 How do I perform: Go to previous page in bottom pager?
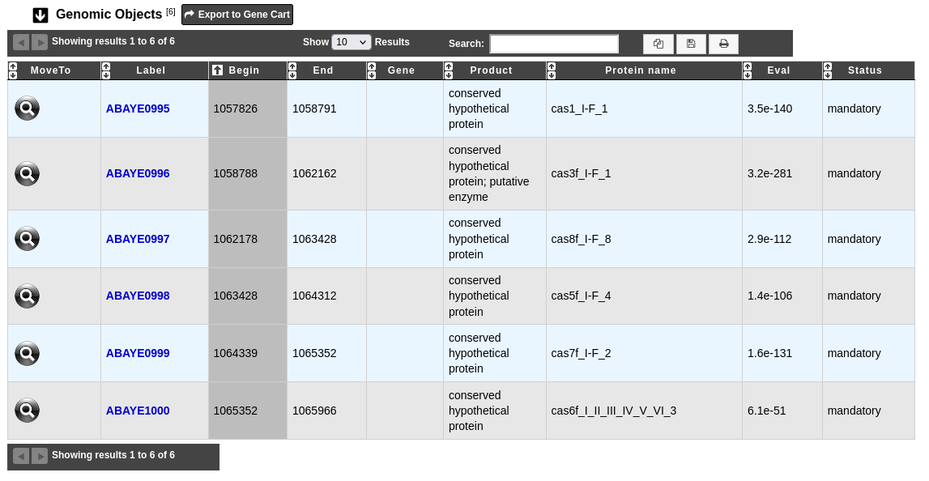coord(21,456)
